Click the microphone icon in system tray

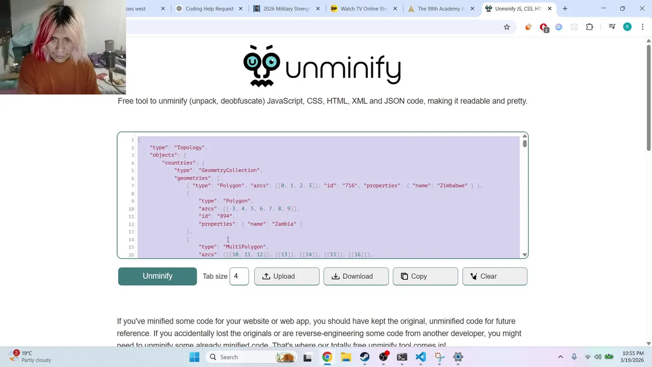click(574, 357)
